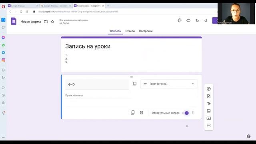Edit the form name Новая форма

(x=31, y=22)
